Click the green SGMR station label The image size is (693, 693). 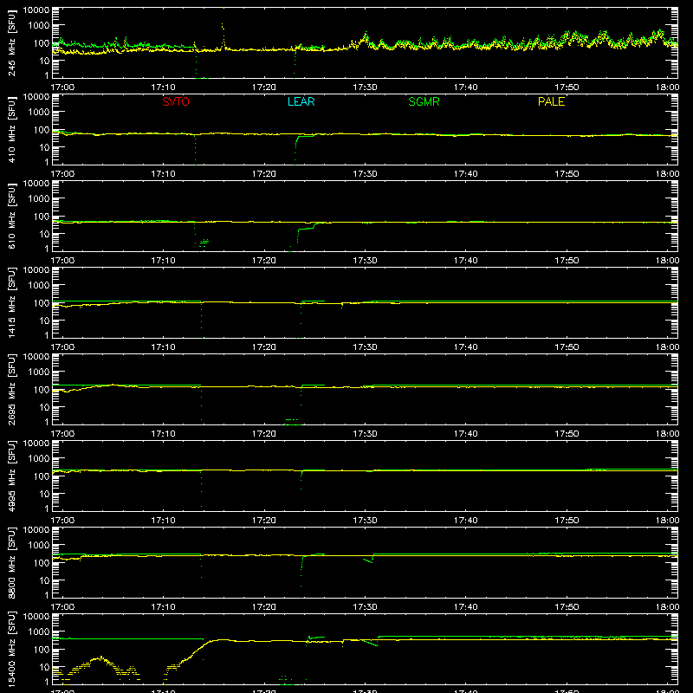tap(424, 101)
